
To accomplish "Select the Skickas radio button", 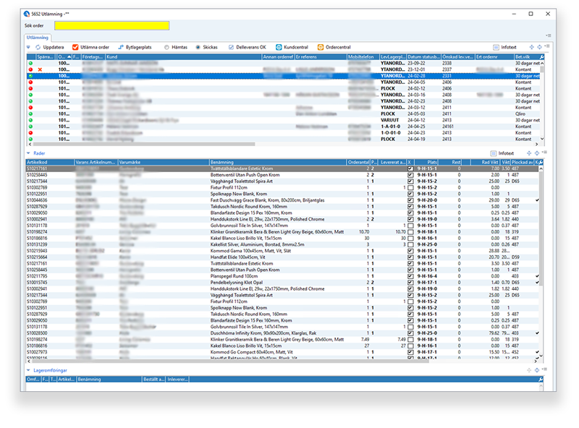I will (198, 47).
